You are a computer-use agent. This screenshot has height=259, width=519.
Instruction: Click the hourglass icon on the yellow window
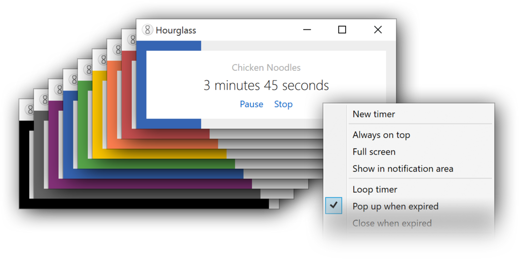click(x=102, y=60)
